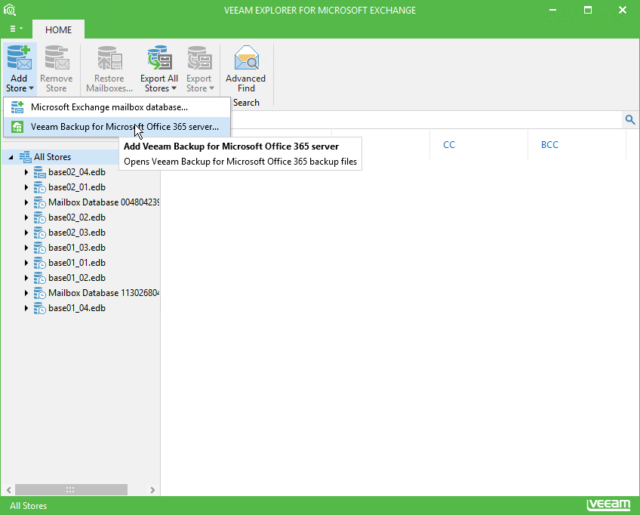Screen dimensions: 640x515
Task: Select base02_04.edb in the tree
Action: (x=77, y=172)
